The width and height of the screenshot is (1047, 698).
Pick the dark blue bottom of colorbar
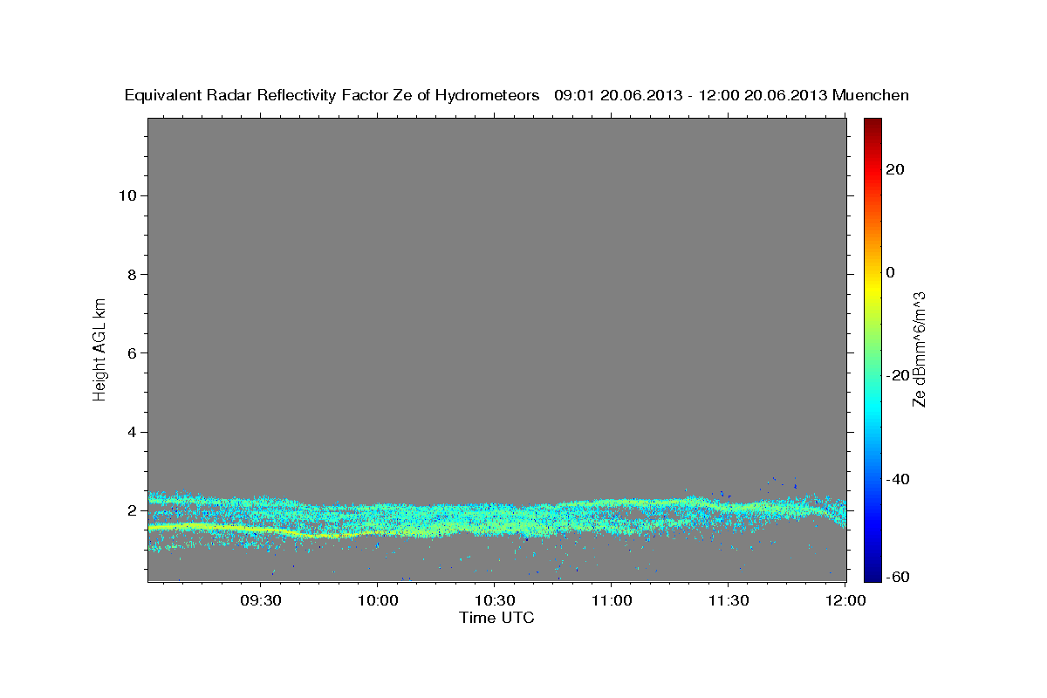872,571
